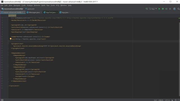Open the View menu

tap(10, 5)
